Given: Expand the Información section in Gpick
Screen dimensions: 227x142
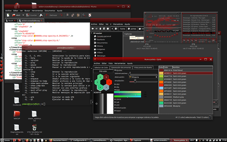Looking at the screenshot, I should pos(115,108).
